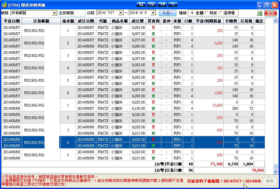Select the 全部 type radio button

(x=192, y=13)
